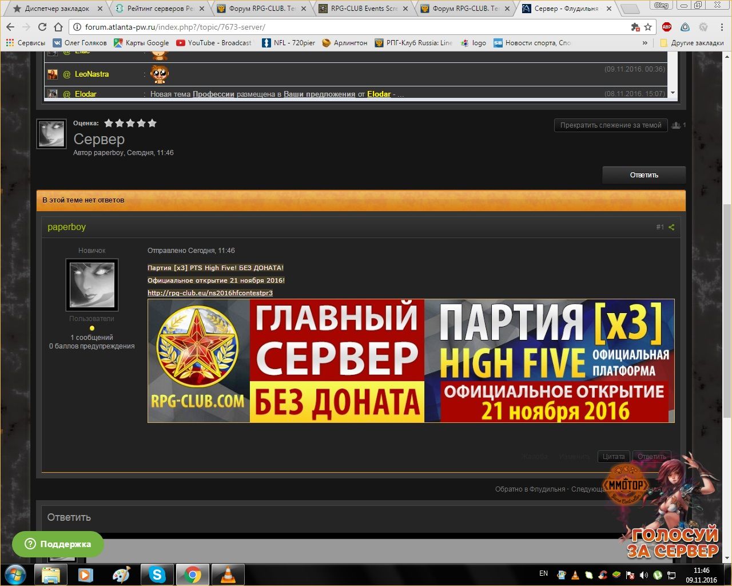
Task: Expand the hidden bookmarks chevron
Action: point(645,43)
